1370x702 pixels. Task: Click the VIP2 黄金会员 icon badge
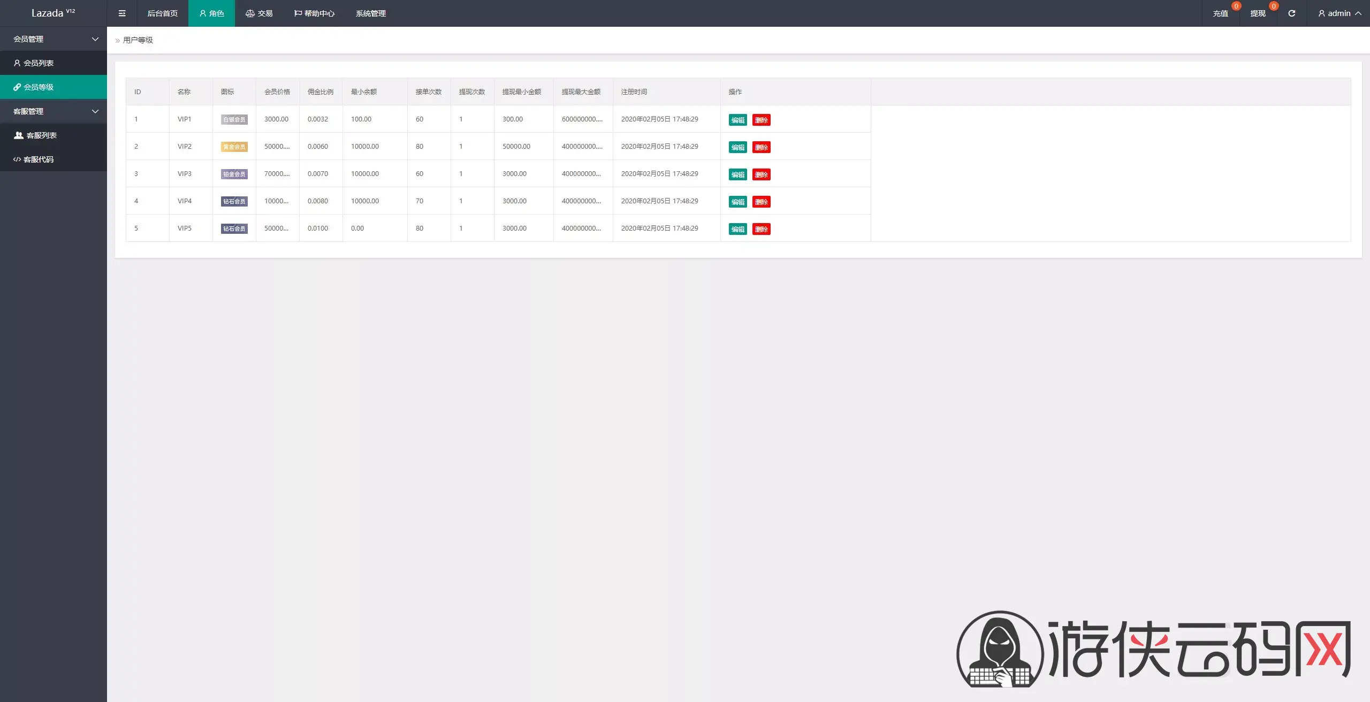[234, 147]
